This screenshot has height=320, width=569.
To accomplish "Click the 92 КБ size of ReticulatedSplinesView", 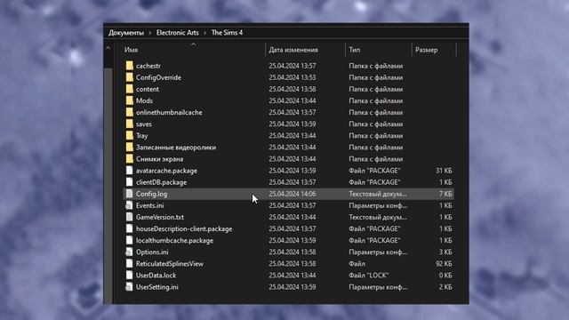I will 444,263.
